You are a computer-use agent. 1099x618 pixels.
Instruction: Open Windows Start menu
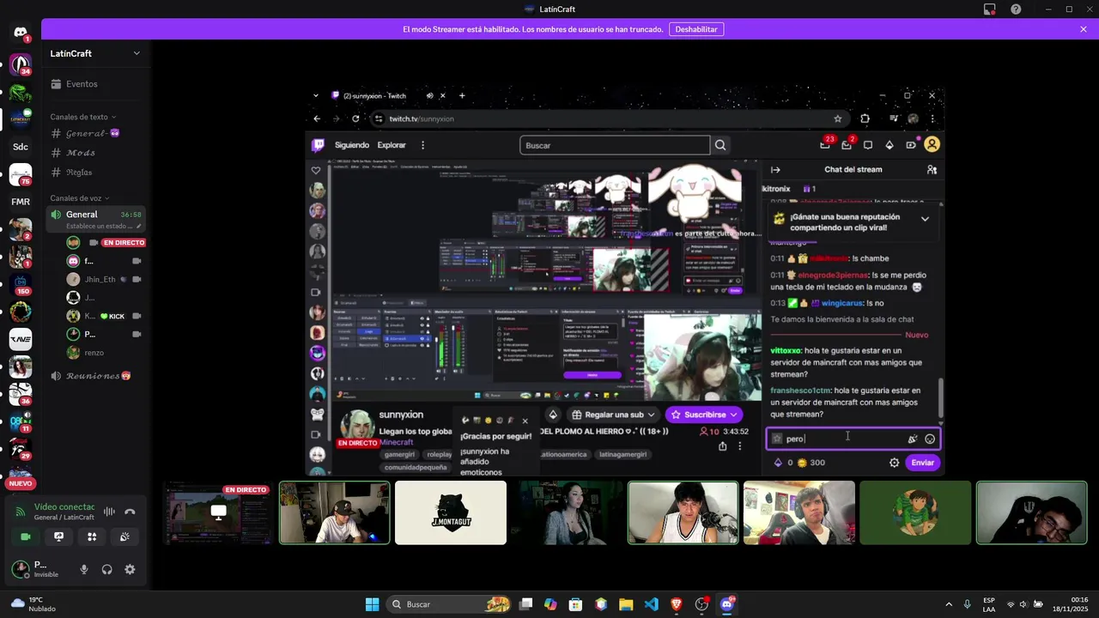point(372,604)
